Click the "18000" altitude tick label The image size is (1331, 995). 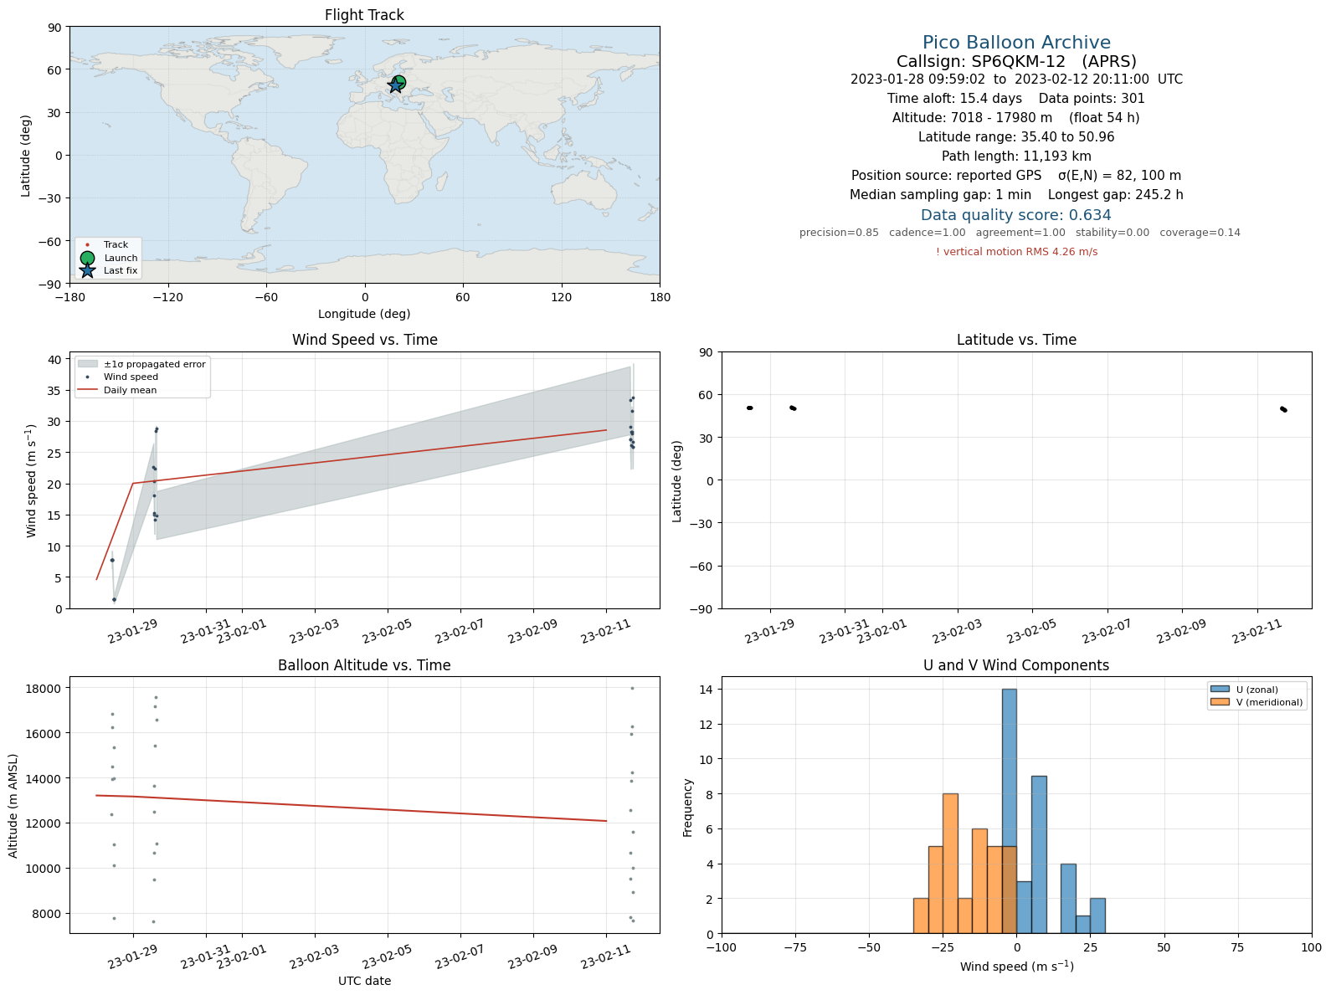coord(46,689)
